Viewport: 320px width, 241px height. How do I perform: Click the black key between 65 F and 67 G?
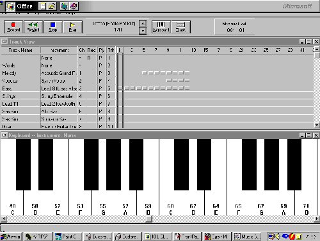coord(249,165)
